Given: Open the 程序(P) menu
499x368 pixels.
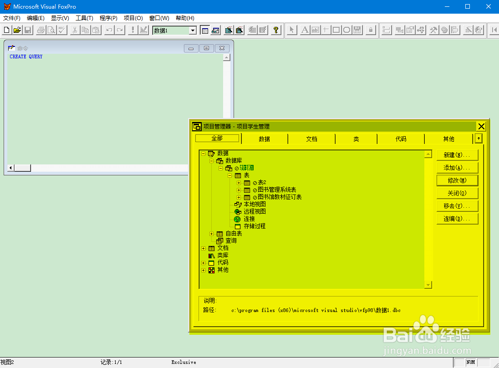Looking at the screenshot, I should (108, 18).
